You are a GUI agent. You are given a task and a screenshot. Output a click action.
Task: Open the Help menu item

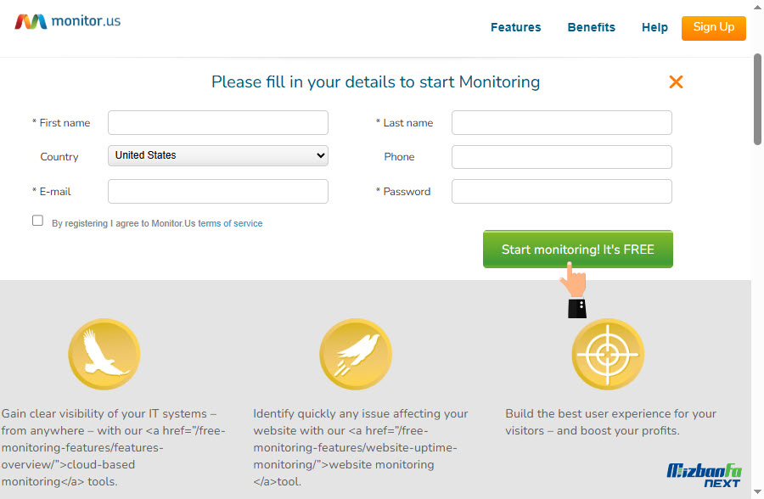point(654,27)
